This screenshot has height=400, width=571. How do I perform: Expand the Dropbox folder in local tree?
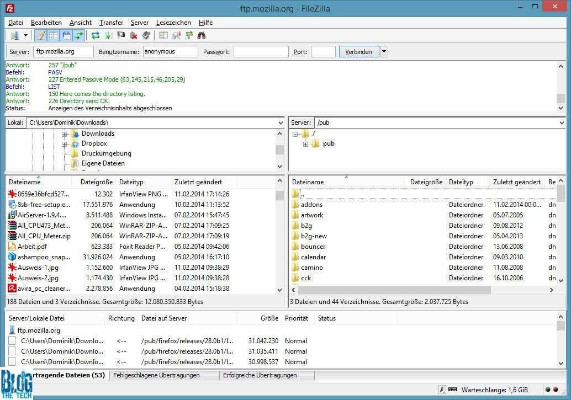65,144
